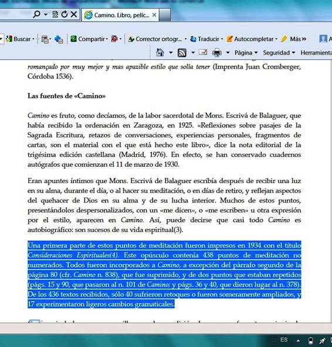Image resolution: width=332 pixels, height=347 pixels.
Task: Click the popup blocker icon
Action: click(114, 39)
